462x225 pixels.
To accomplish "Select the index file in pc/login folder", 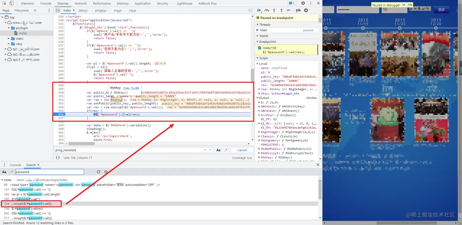I will tap(23, 33).
